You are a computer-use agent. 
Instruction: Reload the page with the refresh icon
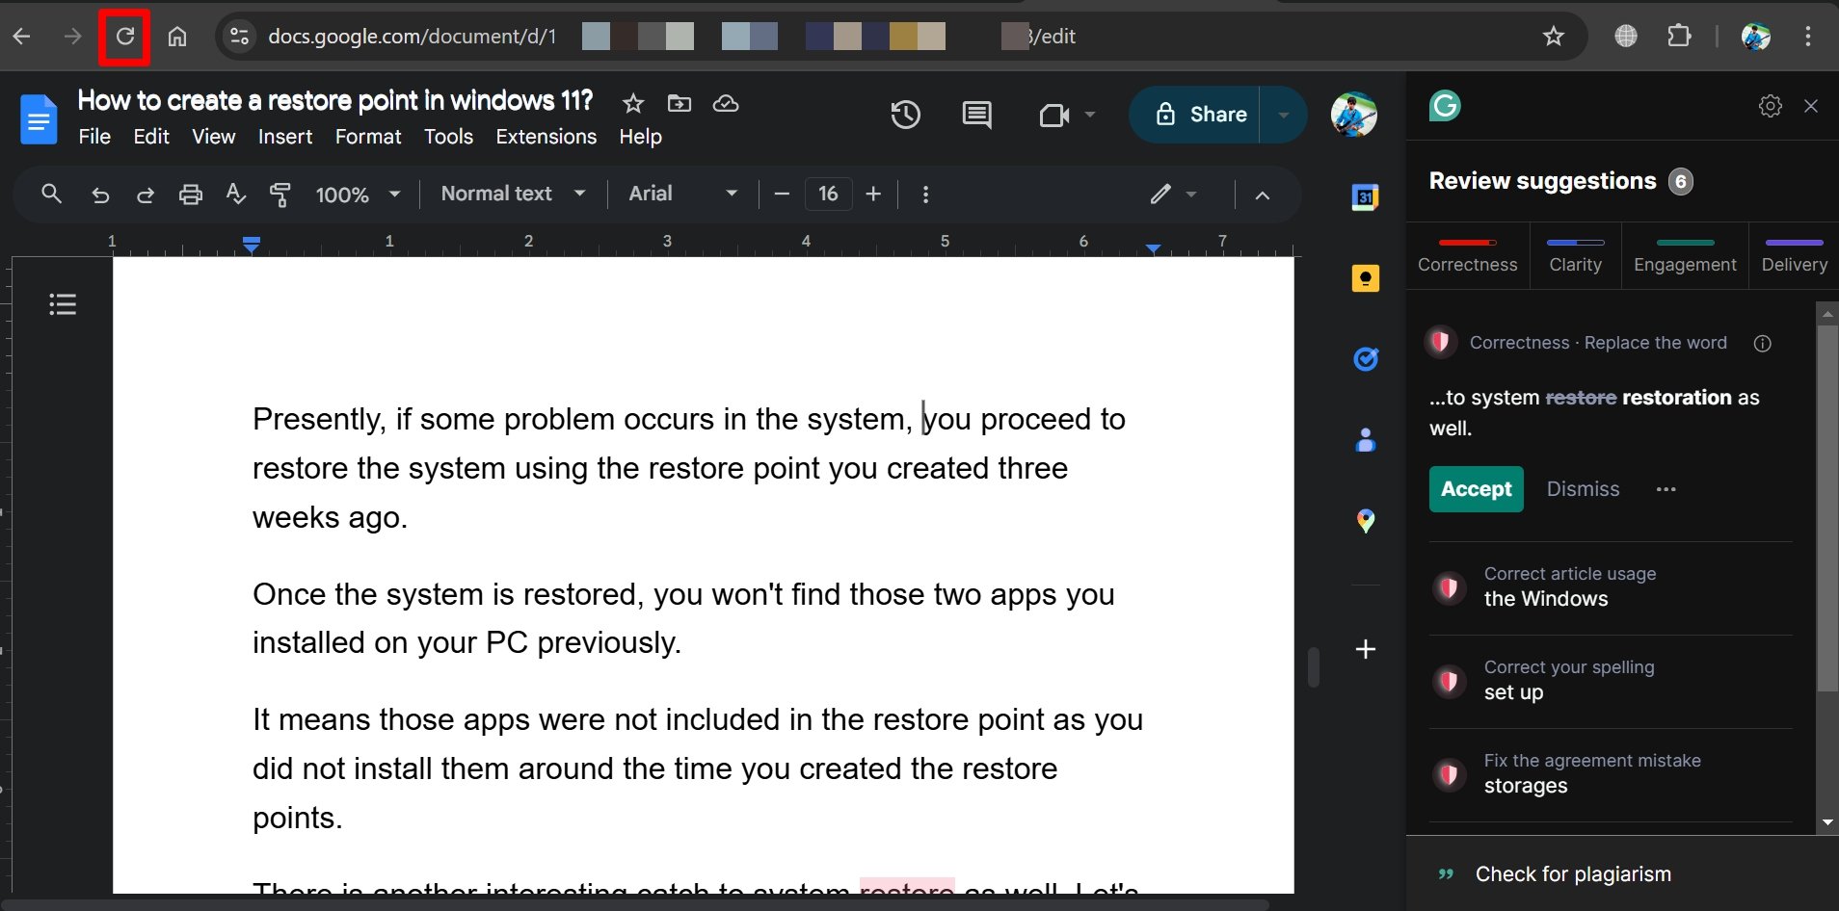coord(125,37)
